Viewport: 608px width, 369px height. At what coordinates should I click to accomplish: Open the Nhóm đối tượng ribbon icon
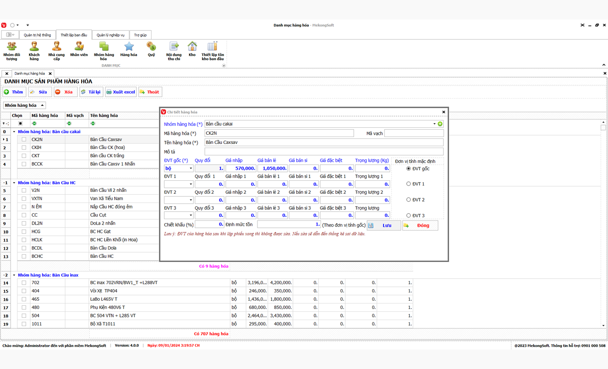(x=12, y=50)
